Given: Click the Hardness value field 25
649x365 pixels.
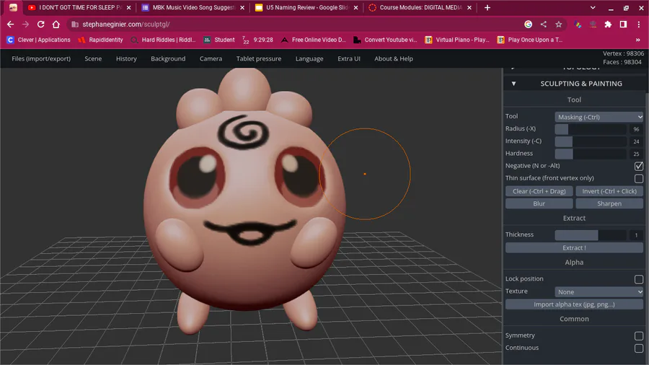Looking at the screenshot, I should 636,154.
